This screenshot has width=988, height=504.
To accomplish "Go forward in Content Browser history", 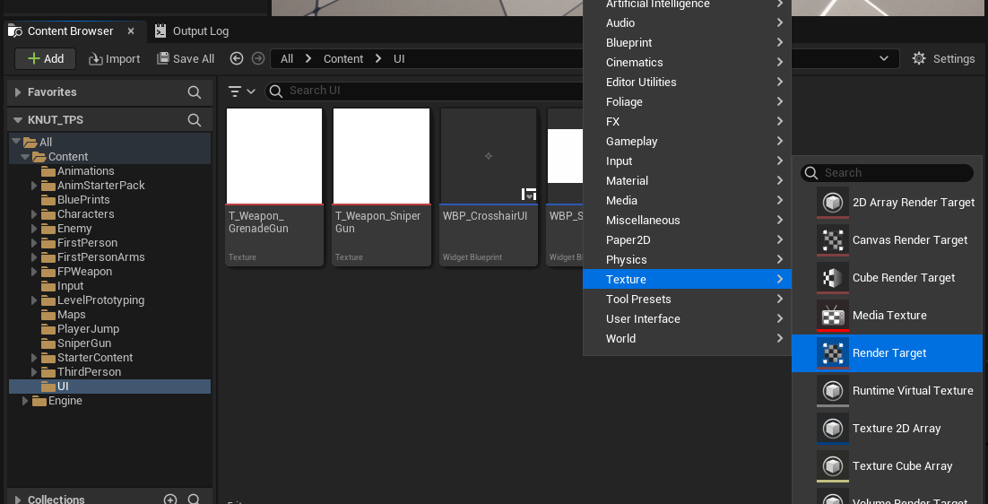I will pos(257,58).
